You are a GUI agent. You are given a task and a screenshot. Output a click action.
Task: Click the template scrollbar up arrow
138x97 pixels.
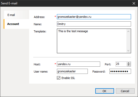pos(128,31)
